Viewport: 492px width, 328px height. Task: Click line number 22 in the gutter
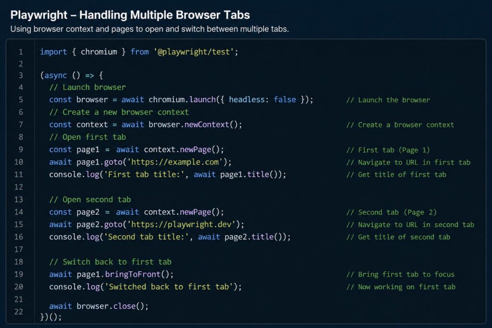19,312
